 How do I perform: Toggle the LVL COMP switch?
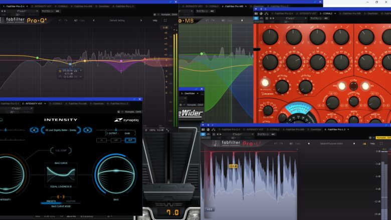pyautogui.click(x=61, y=150)
